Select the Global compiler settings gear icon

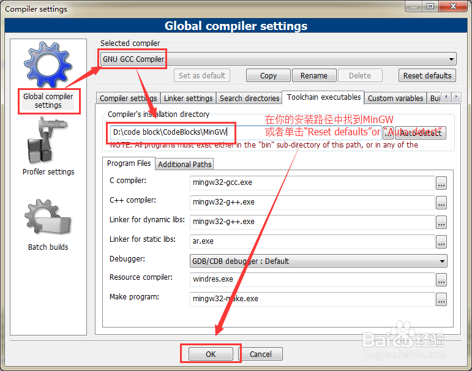click(x=48, y=65)
